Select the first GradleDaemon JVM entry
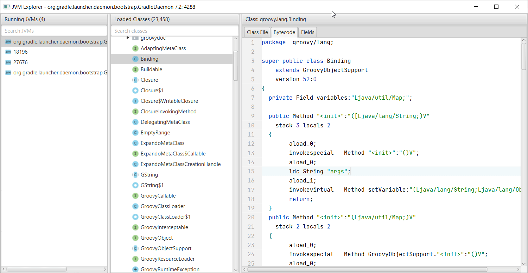This screenshot has height=273, width=528. (54, 41)
